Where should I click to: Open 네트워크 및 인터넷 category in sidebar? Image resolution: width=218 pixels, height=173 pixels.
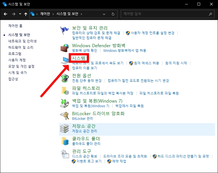(22, 41)
